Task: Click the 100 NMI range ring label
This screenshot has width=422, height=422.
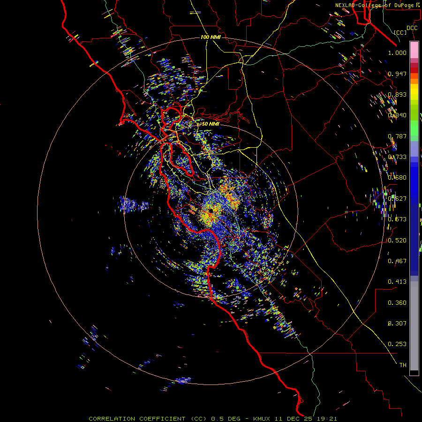Action: [211, 37]
